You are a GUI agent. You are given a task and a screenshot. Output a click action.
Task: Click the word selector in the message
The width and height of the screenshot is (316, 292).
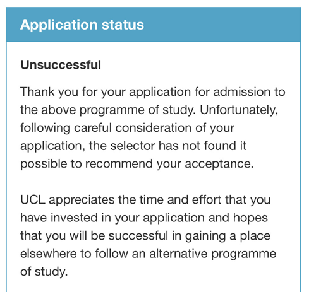(x=133, y=146)
